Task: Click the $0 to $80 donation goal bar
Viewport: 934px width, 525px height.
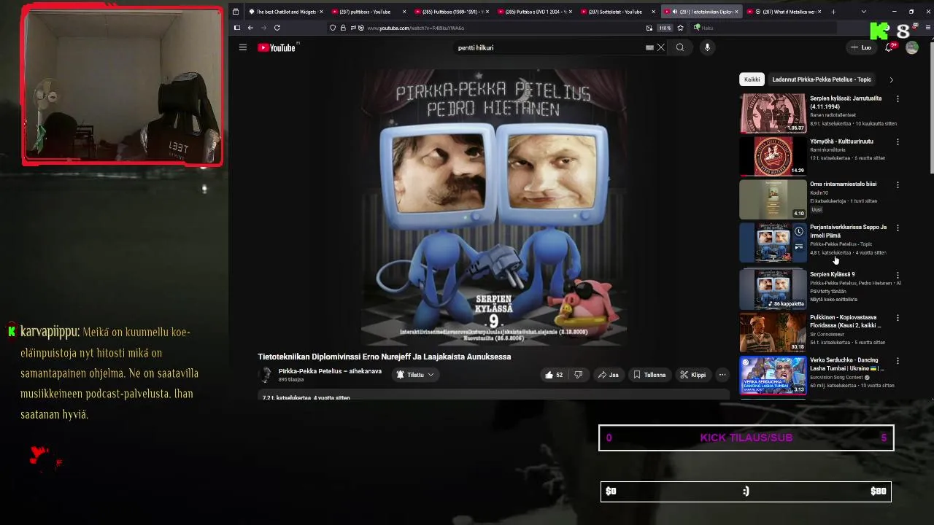Action: (746, 491)
